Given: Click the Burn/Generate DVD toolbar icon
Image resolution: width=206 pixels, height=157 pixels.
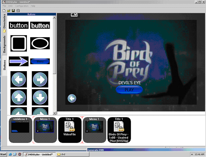Looking at the screenshot, I should tap(18, 10).
